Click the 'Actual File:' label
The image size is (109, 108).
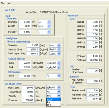click(32, 12)
